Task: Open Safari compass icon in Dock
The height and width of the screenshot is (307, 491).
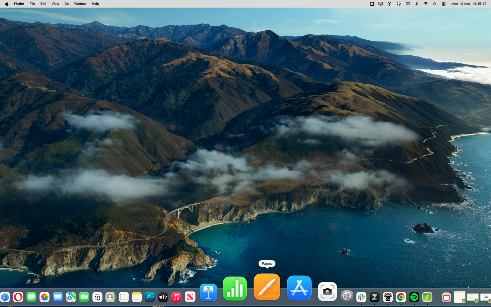Action: click(4, 297)
